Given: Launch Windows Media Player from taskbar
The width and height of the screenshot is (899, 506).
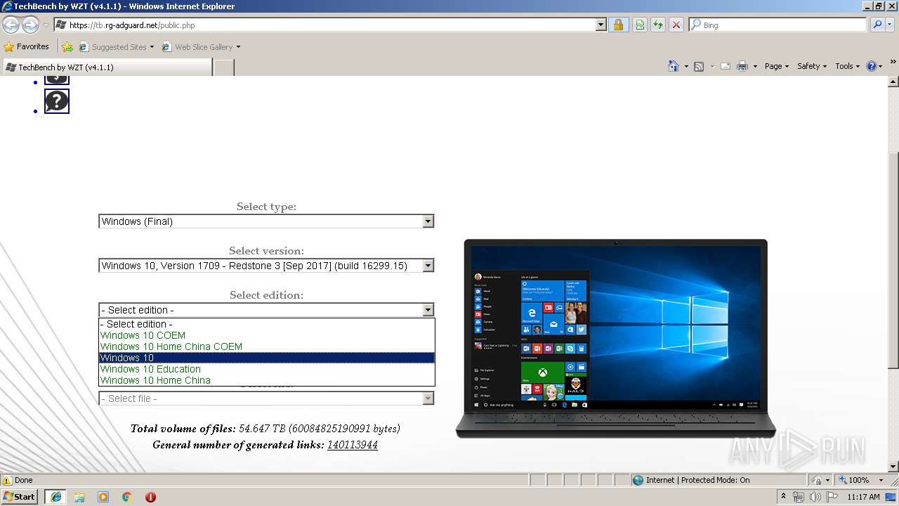Looking at the screenshot, I should click(x=103, y=497).
